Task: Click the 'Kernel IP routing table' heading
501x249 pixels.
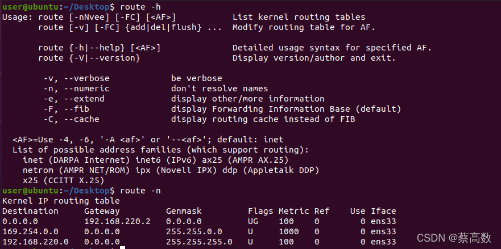Action: (61, 201)
